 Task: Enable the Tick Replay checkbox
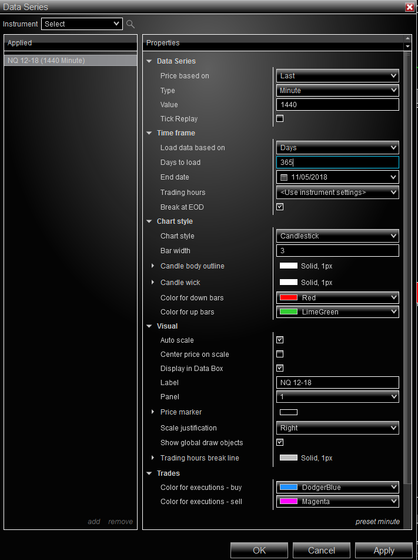tap(280, 118)
